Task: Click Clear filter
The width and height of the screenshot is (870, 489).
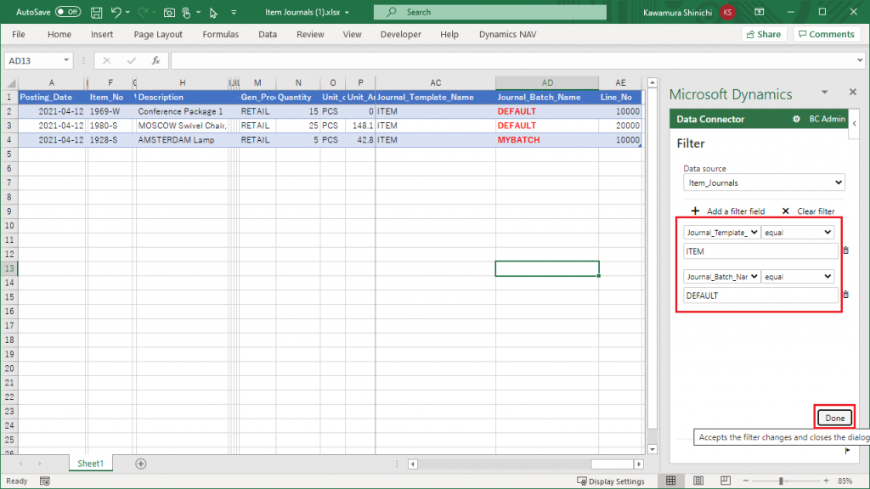Action: point(809,211)
